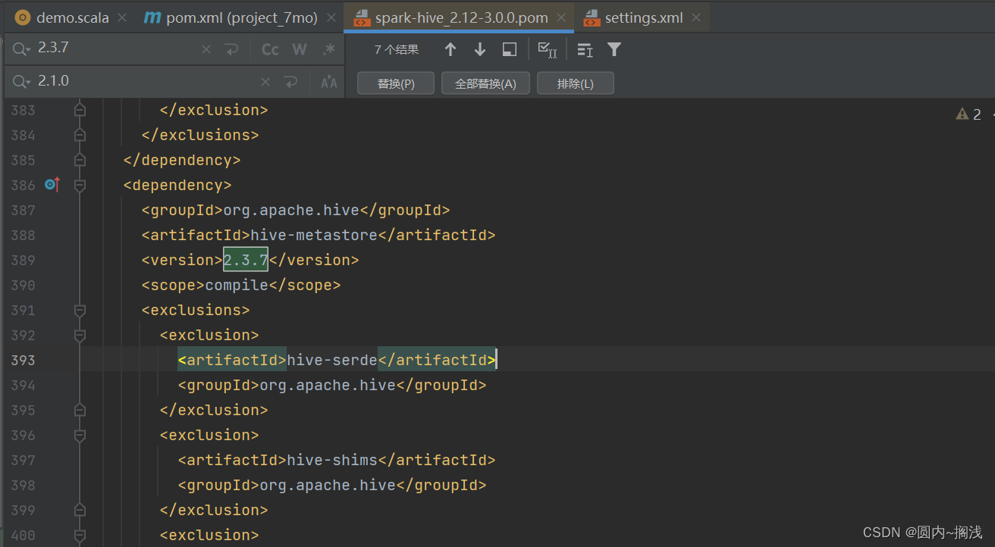Click line number 389 in gutter

pyautogui.click(x=24, y=260)
